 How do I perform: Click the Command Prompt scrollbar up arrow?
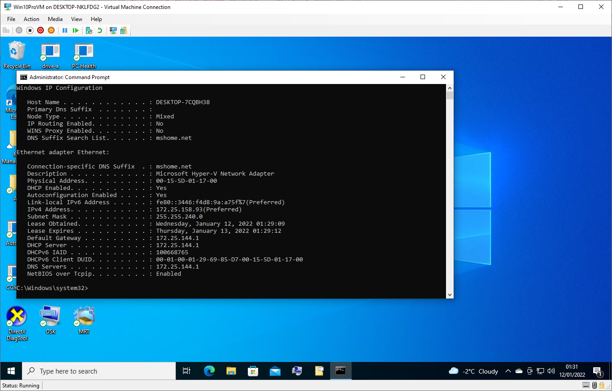pos(450,88)
